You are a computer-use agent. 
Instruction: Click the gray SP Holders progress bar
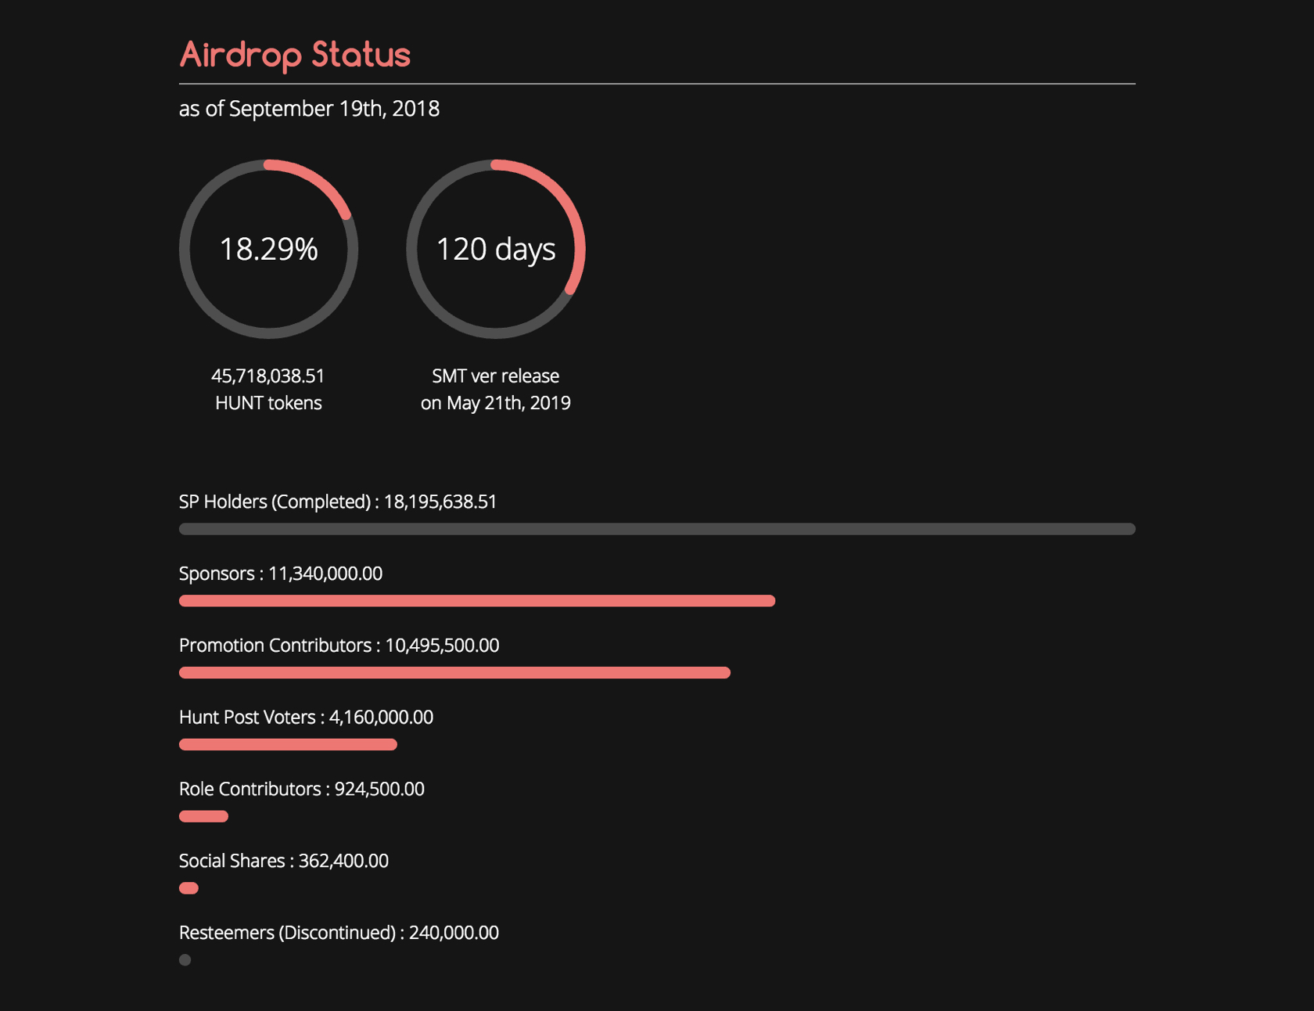657,529
